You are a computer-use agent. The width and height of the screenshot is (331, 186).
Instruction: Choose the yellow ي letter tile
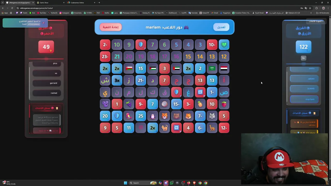[x=105, y=92]
